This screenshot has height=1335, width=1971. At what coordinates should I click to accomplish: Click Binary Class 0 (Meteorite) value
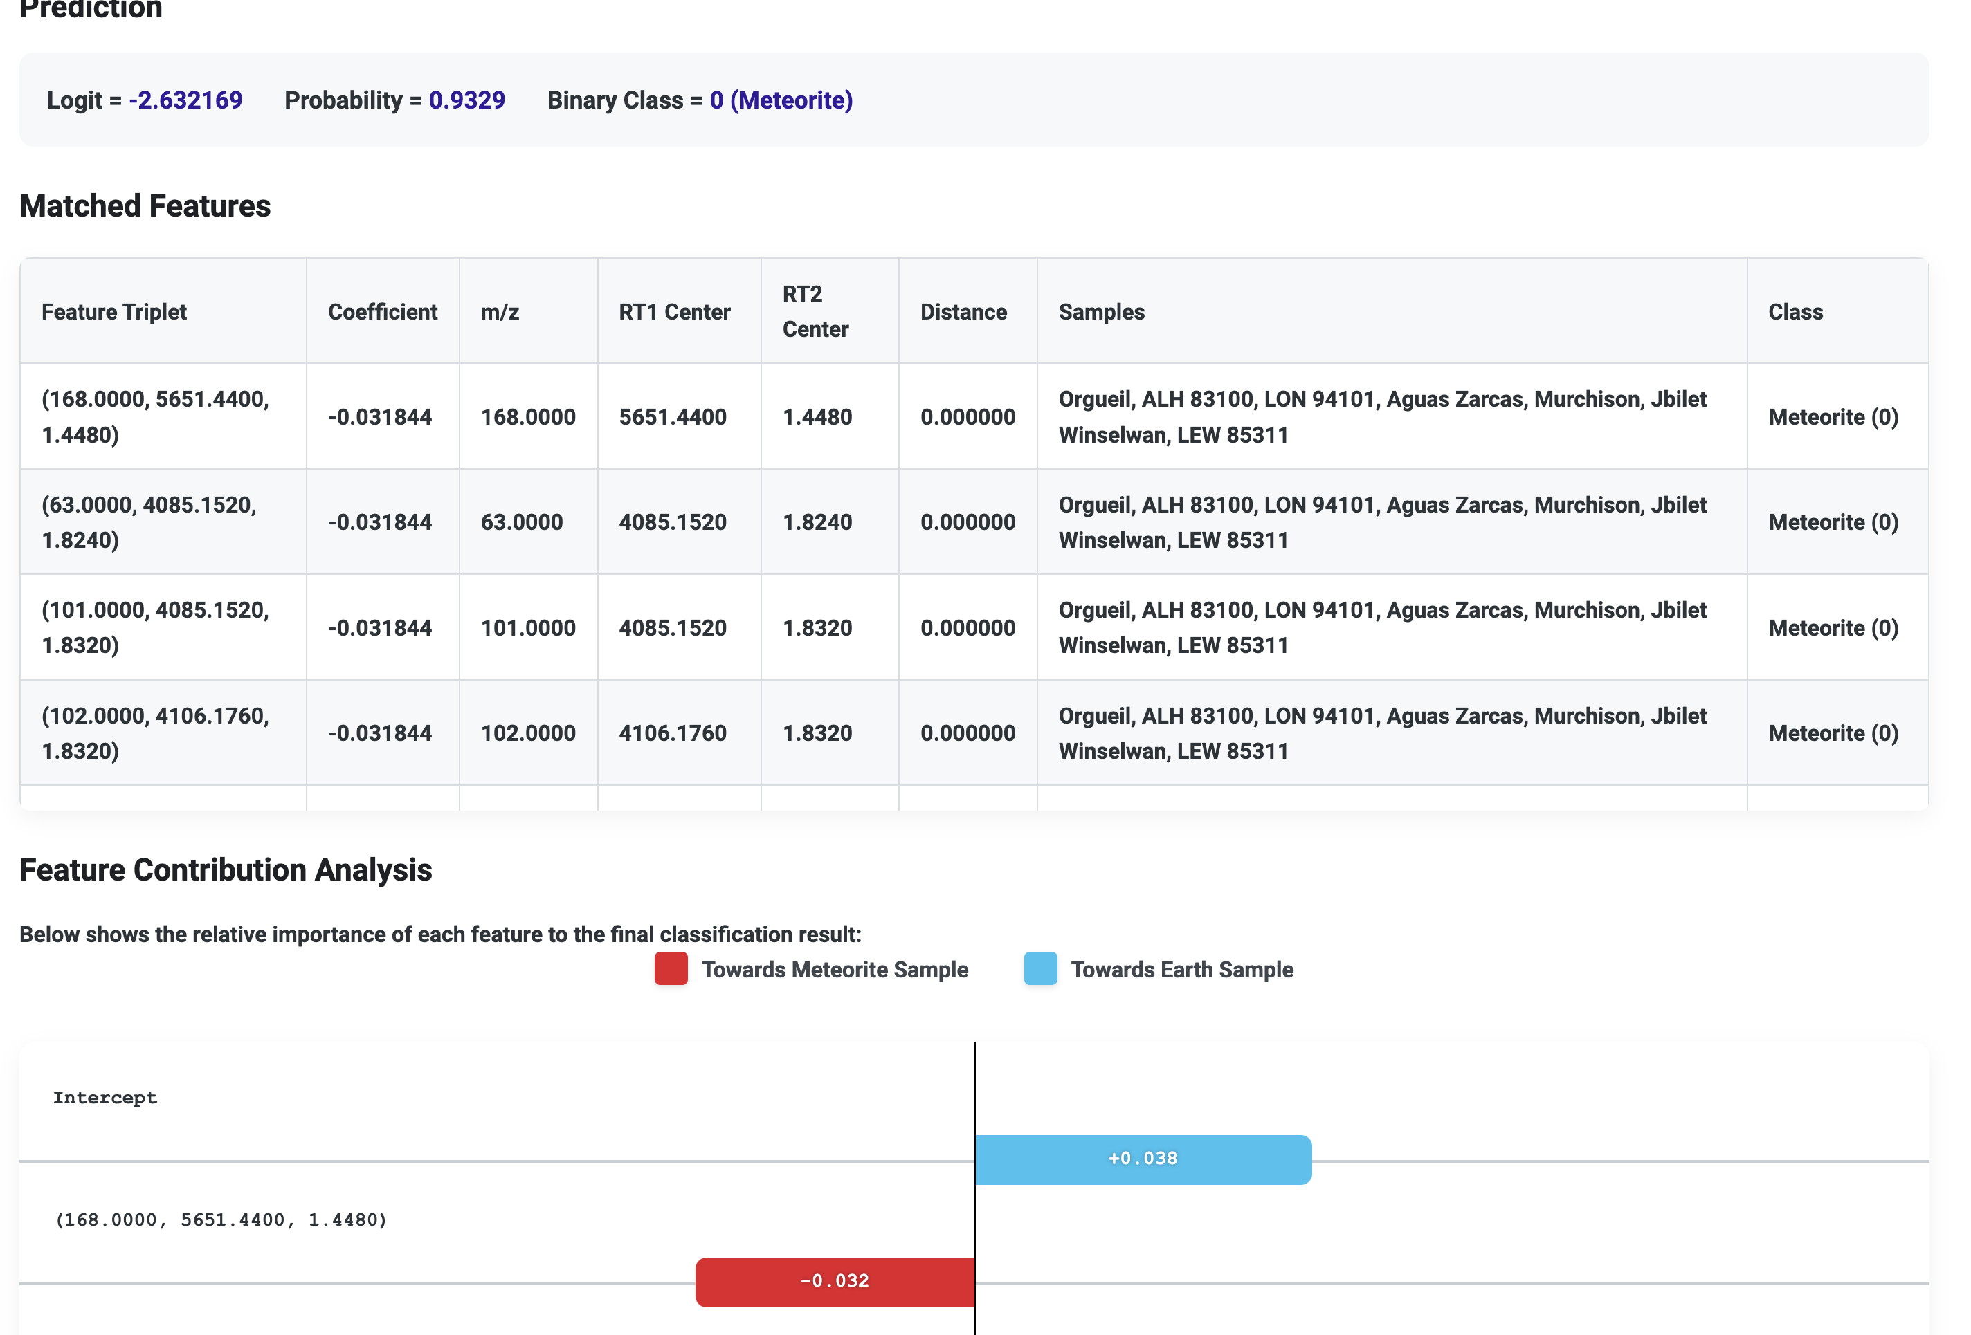click(x=781, y=100)
